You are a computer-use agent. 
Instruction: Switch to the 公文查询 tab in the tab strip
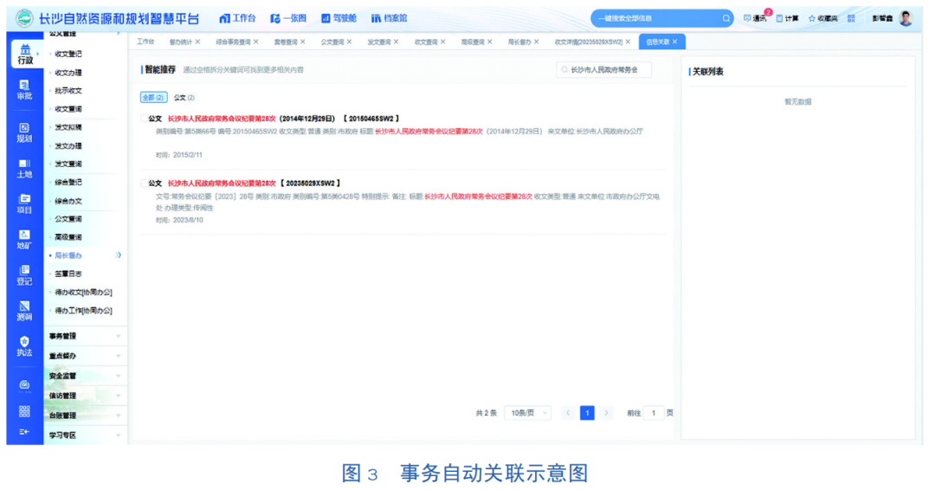(x=332, y=42)
